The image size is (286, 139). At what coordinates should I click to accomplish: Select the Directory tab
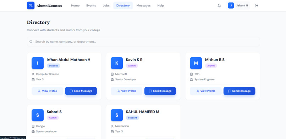pyautogui.click(x=123, y=5)
